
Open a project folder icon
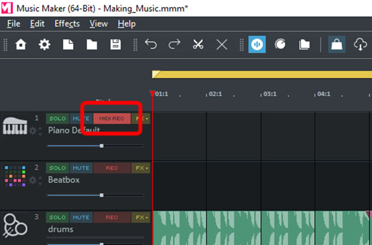click(92, 44)
